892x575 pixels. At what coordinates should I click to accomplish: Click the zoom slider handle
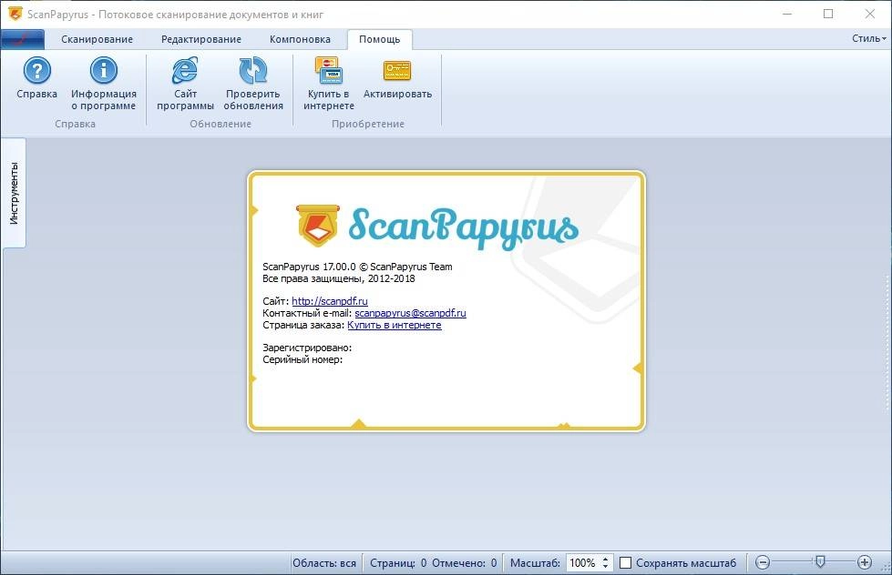pos(820,562)
